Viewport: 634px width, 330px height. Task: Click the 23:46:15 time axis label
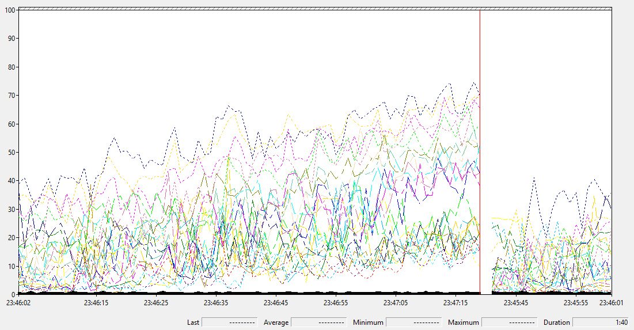click(x=96, y=302)
